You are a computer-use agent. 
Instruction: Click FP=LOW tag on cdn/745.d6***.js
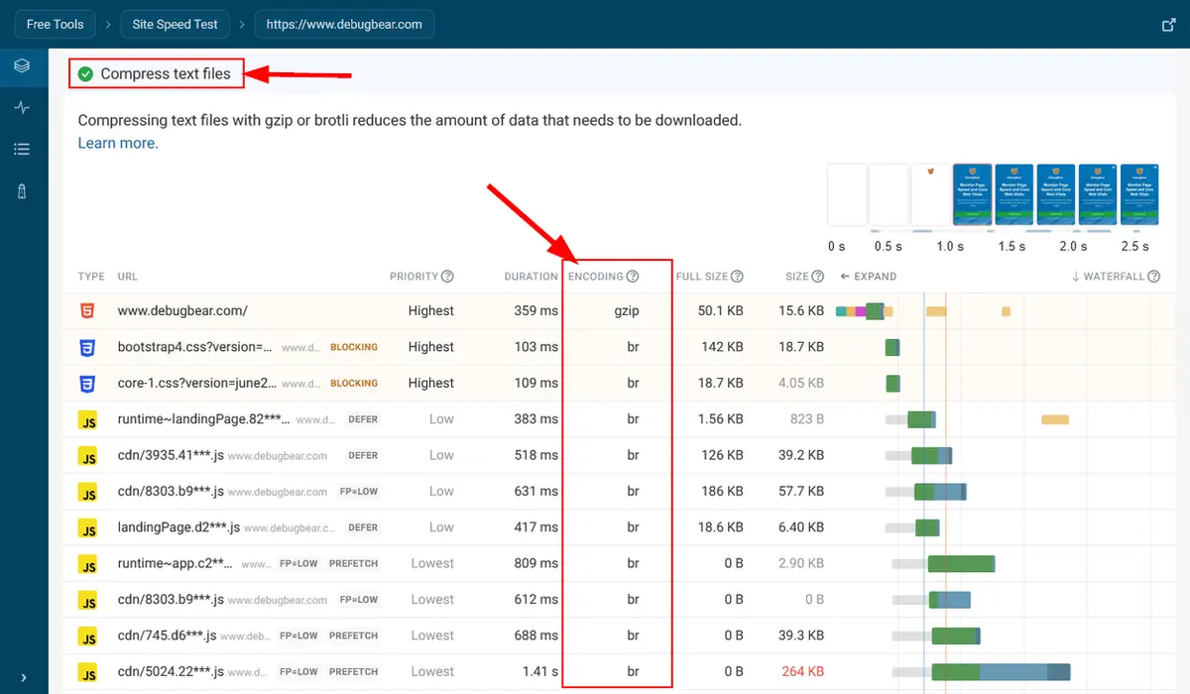click(299, 636)
